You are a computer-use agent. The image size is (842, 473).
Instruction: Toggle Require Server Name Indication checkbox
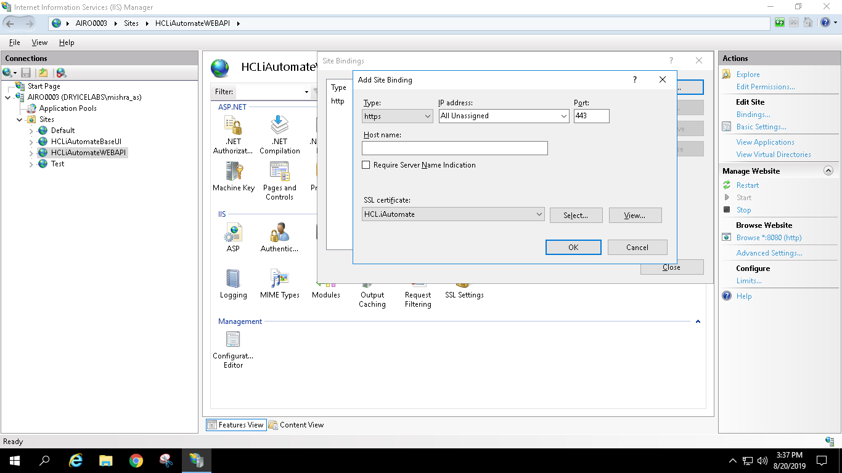click(x=366, y=165)
